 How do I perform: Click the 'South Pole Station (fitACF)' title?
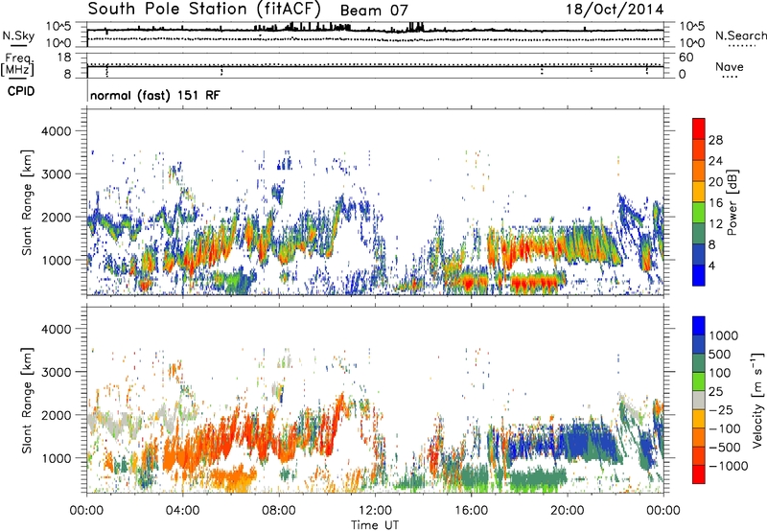(x=204, y=9)
